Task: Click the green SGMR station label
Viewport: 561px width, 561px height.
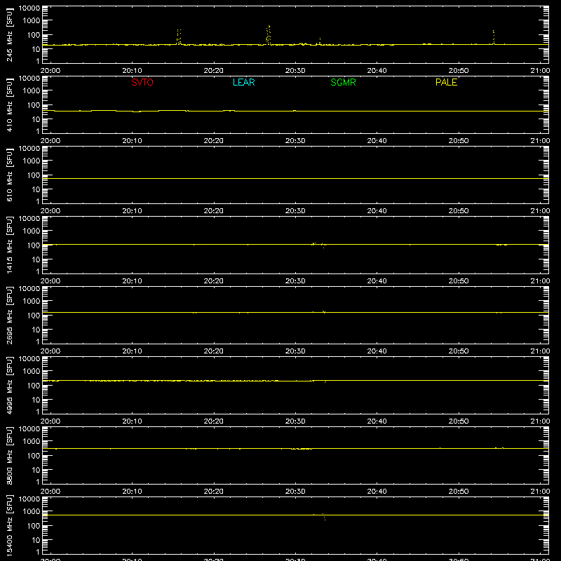Action: (343, 82)
